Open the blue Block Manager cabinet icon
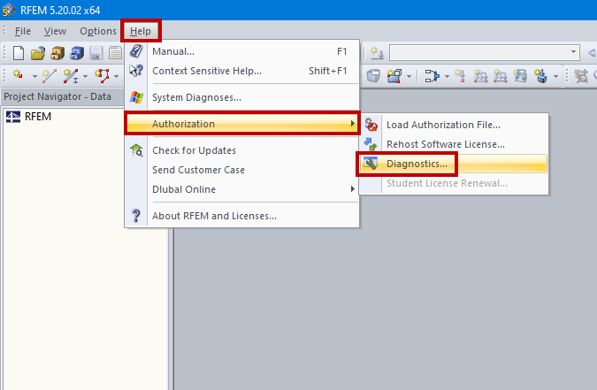This screenshot has width=597, height=390. tap(77, 53)
